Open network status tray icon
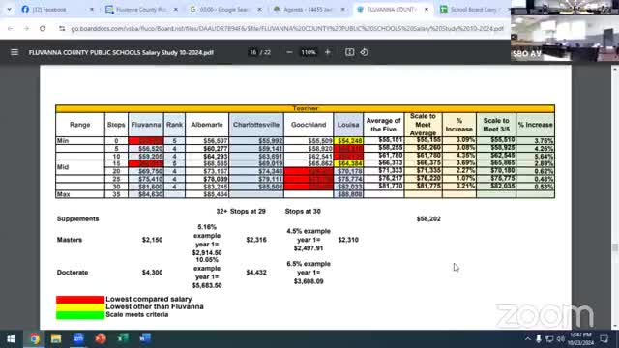Screen dimensions: 619x348 tap(549, 338)
